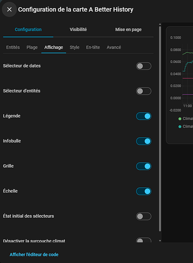Select the Style sub-tab
This screenshot has height=263, width=193.
(75, 47)
